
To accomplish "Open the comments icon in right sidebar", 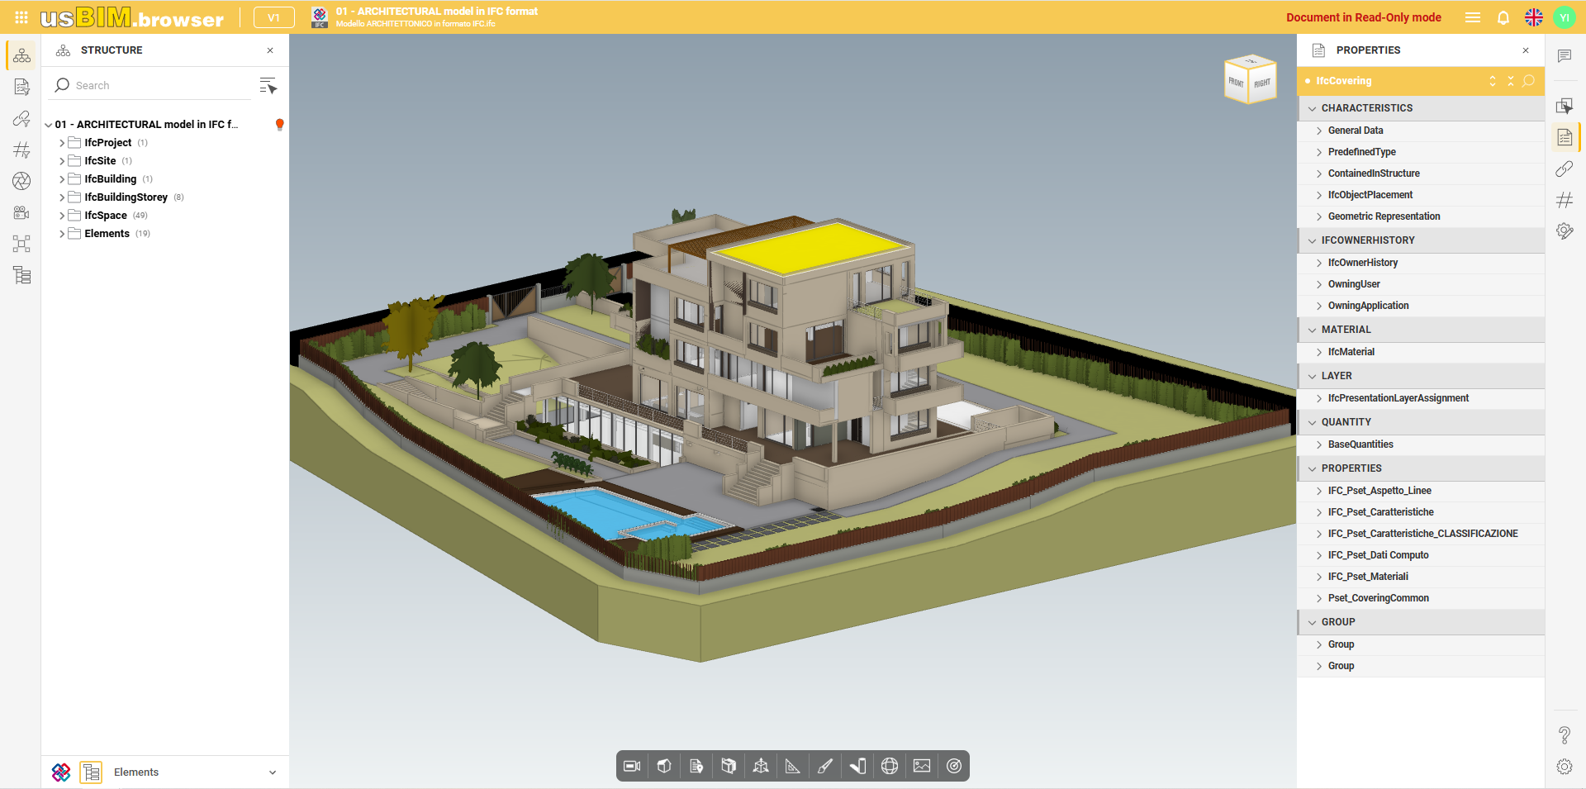I will pyautogui.click(x=1565, y=56).
